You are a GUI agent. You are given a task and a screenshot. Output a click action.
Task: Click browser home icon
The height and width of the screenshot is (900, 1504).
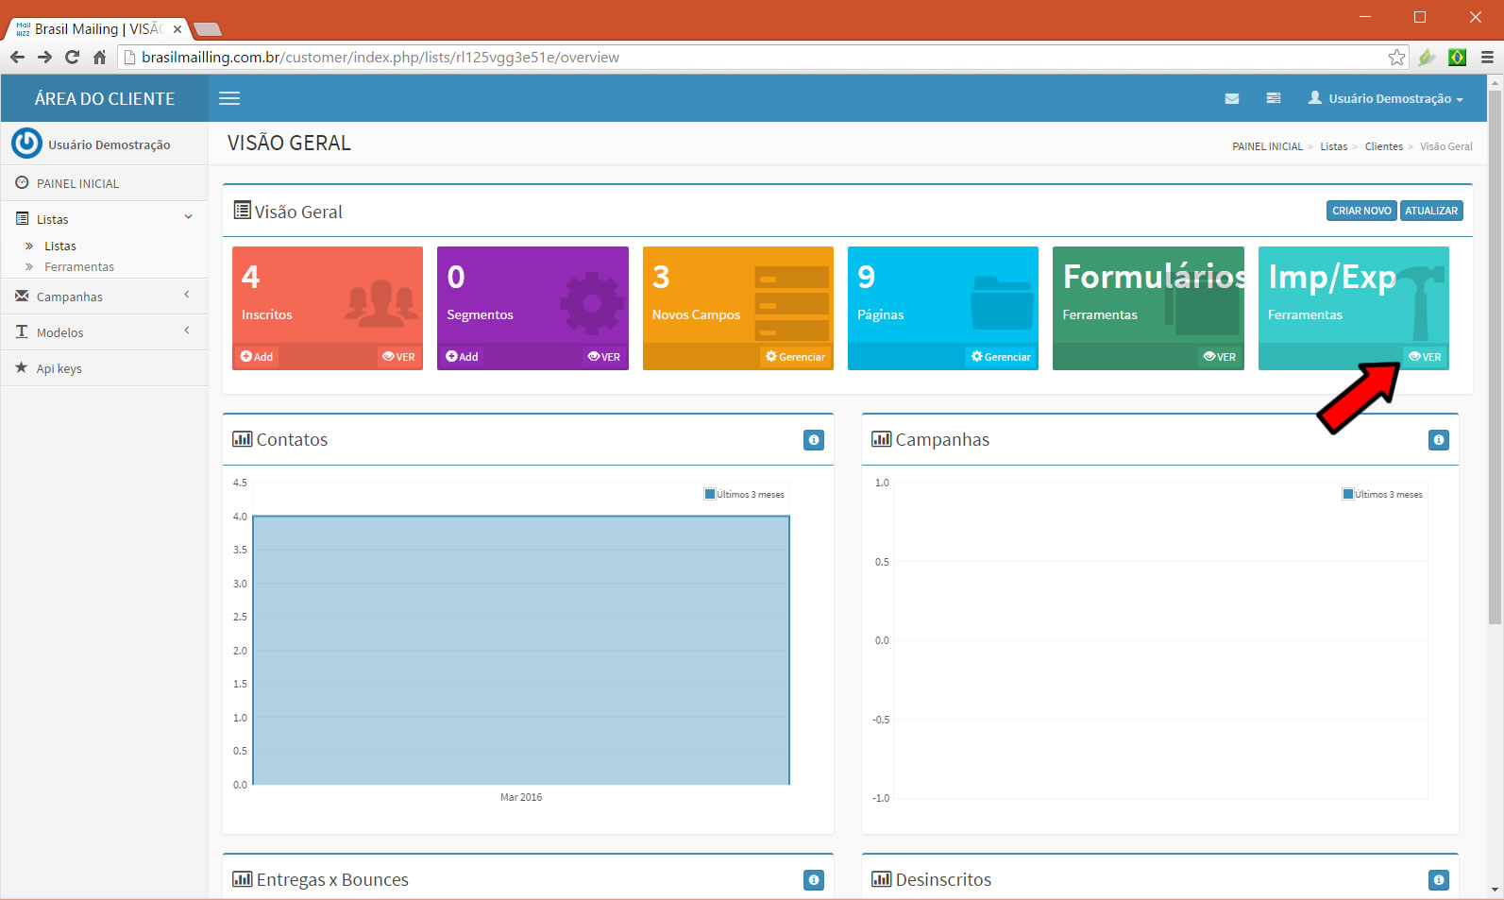coord(99,57)
